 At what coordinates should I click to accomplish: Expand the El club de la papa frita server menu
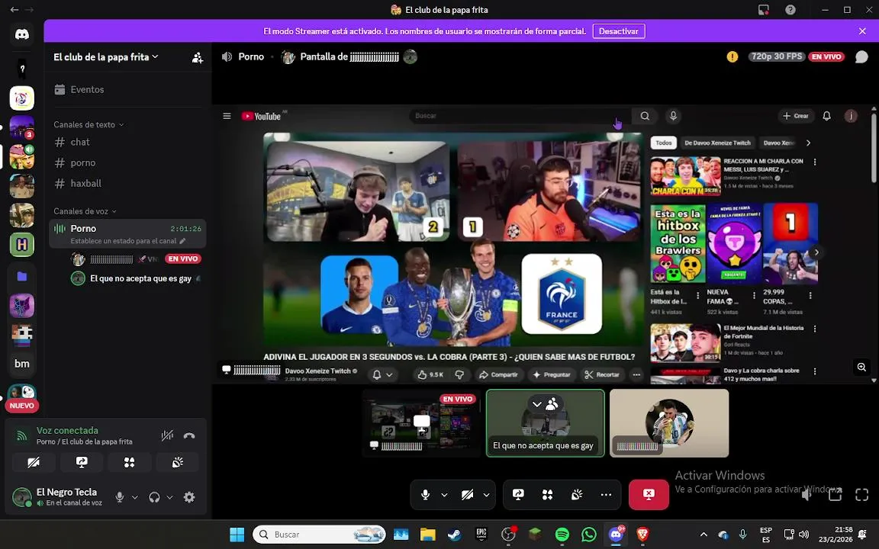coord(106,57)
